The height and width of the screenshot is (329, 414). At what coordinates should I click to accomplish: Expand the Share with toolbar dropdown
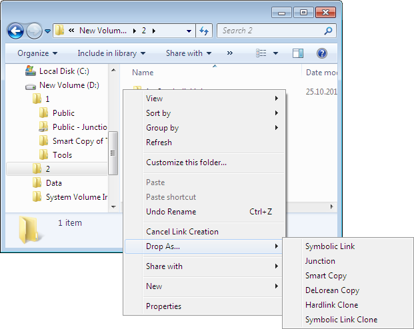coord(188,53)
